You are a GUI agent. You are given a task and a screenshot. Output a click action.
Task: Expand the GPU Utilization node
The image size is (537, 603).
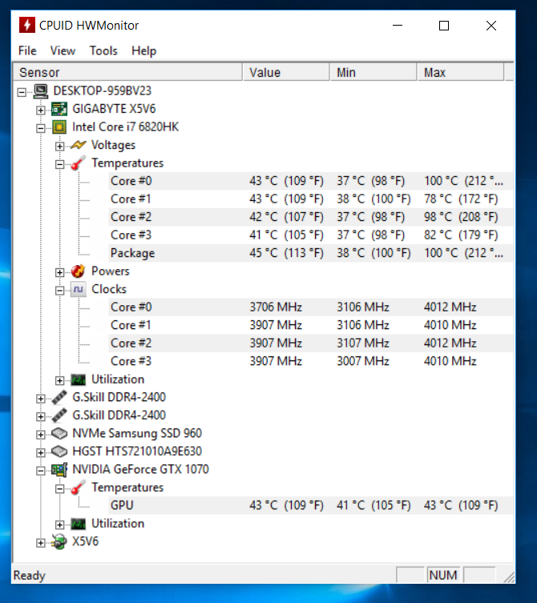click(x=59, y=525)
